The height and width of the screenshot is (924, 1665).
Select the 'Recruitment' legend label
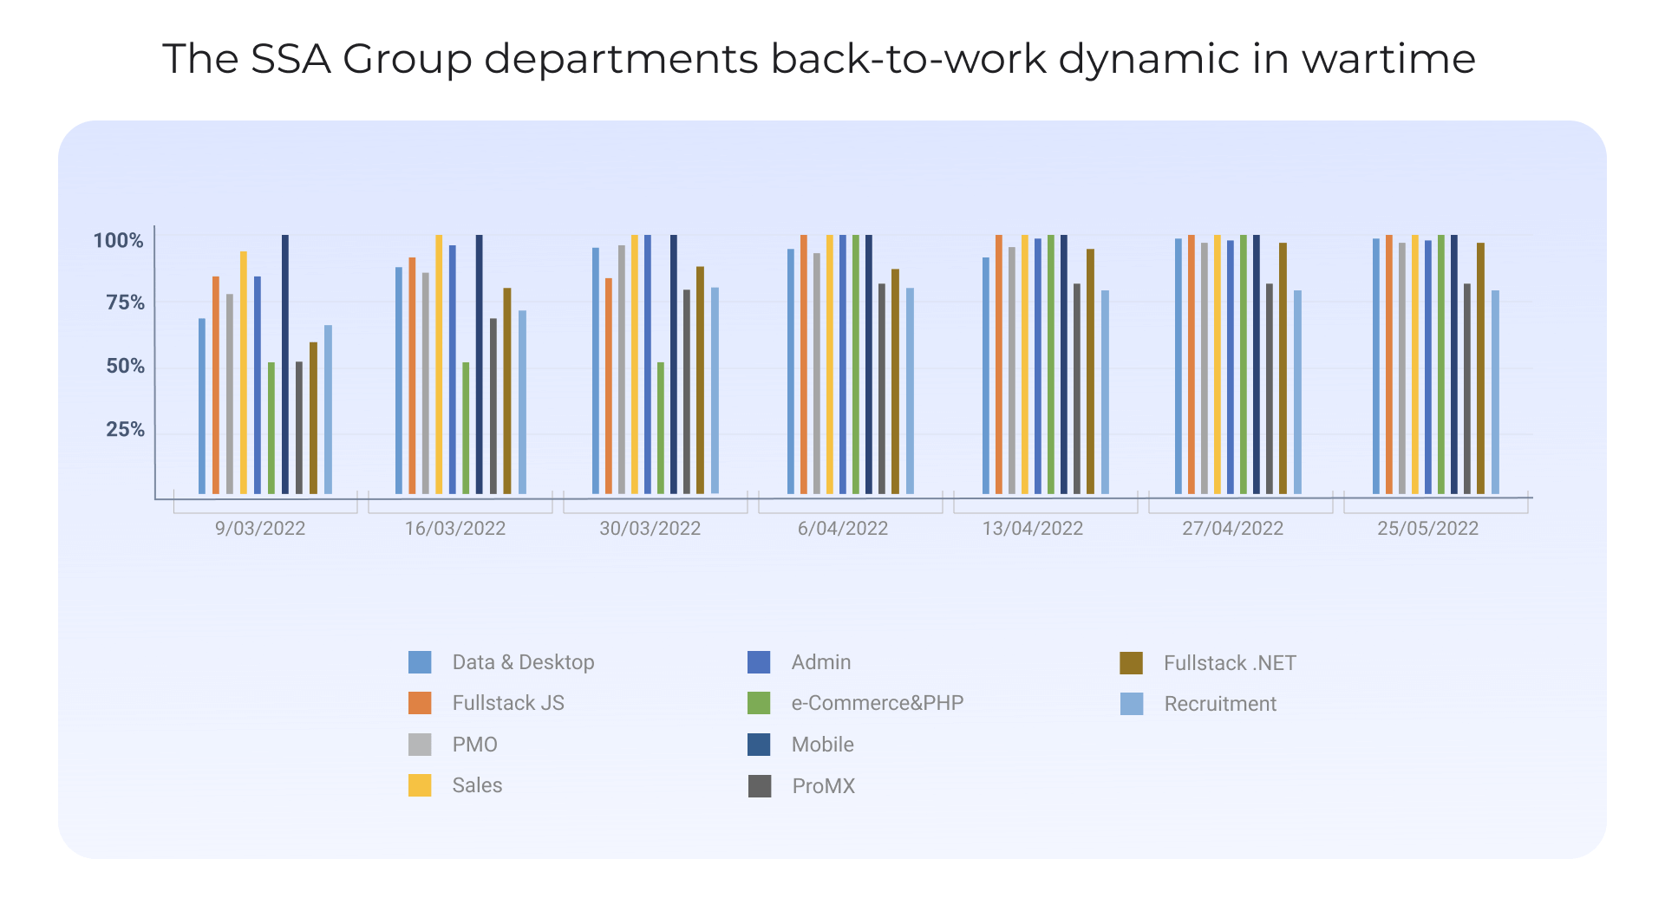coord(1220,704)
